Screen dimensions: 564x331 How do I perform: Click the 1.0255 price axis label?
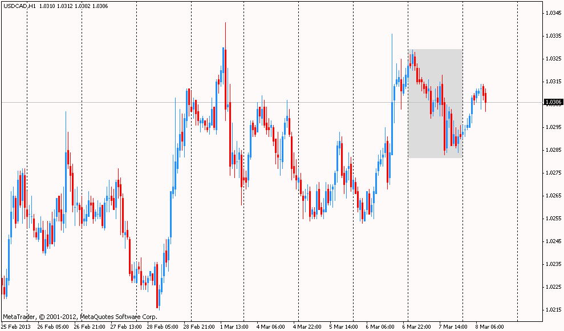(x=553, y=219)
